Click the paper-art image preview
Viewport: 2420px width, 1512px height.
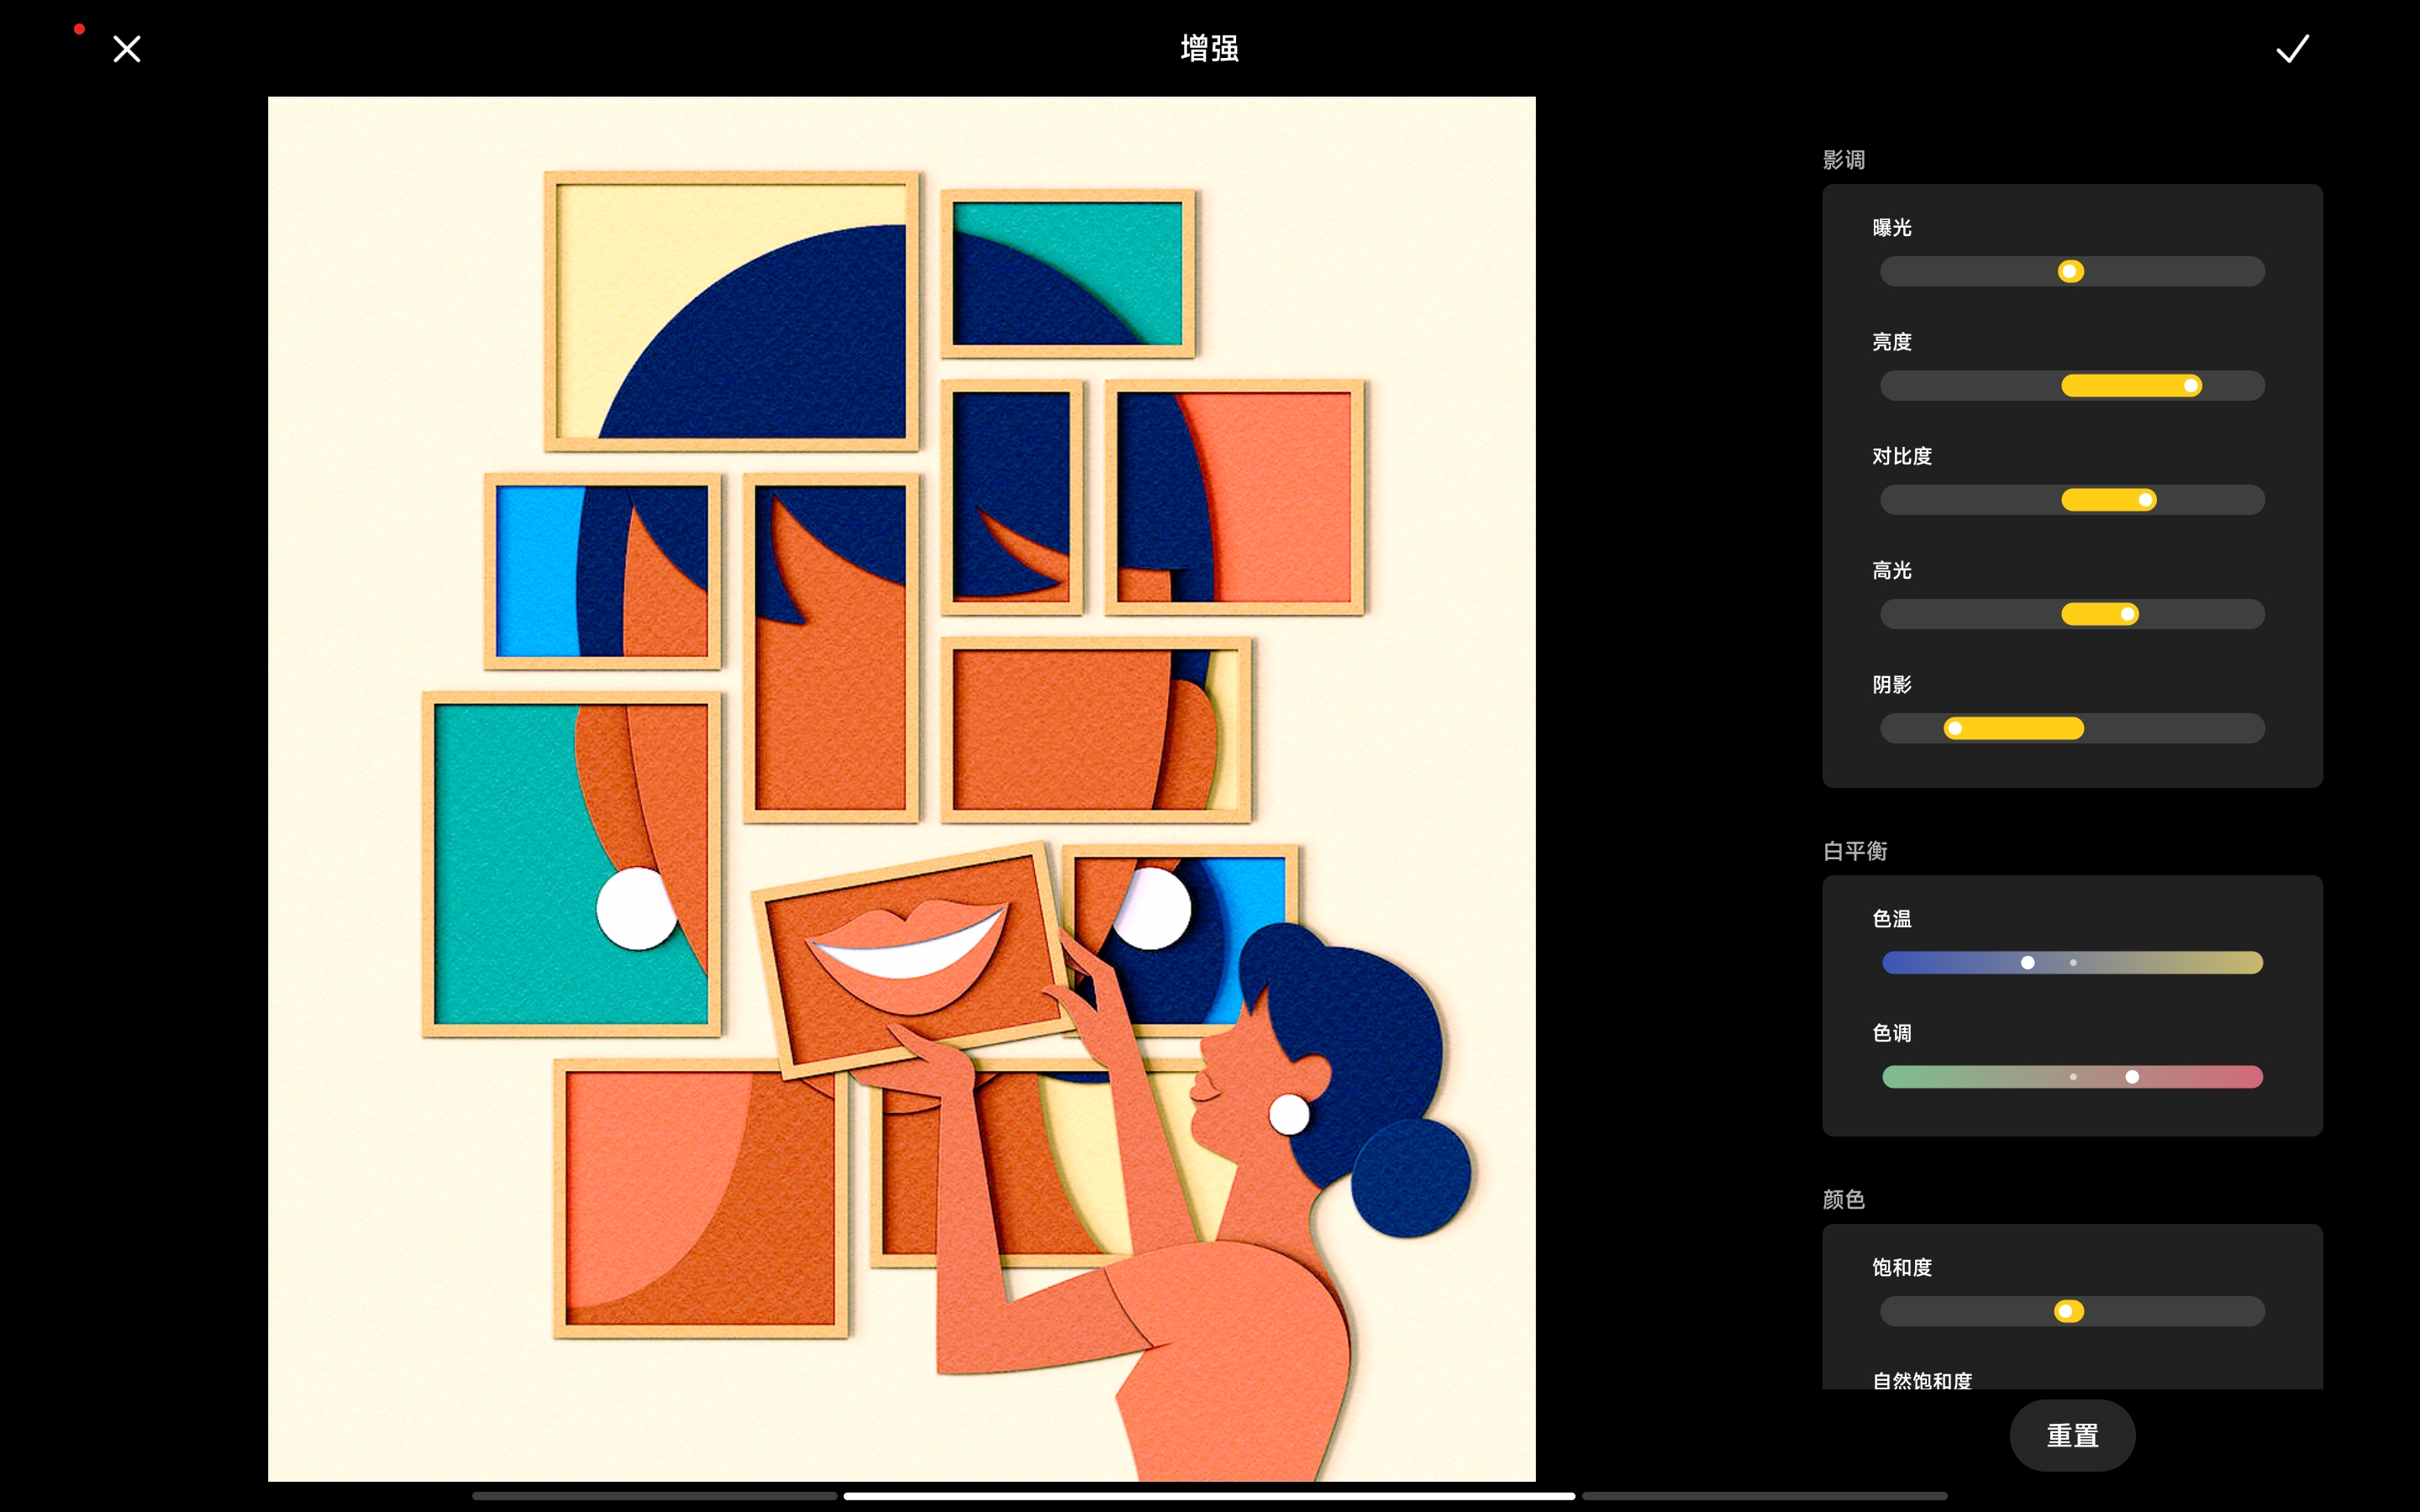point(901,788)
